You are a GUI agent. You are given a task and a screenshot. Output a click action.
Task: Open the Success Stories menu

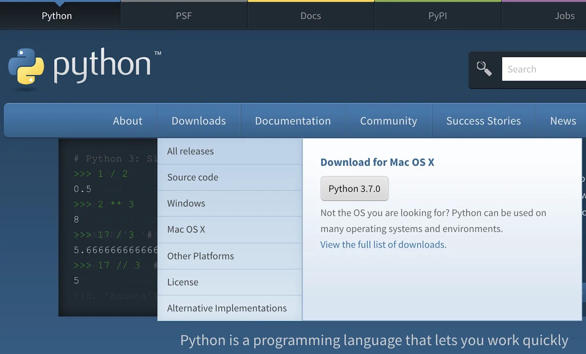(483, 121)
